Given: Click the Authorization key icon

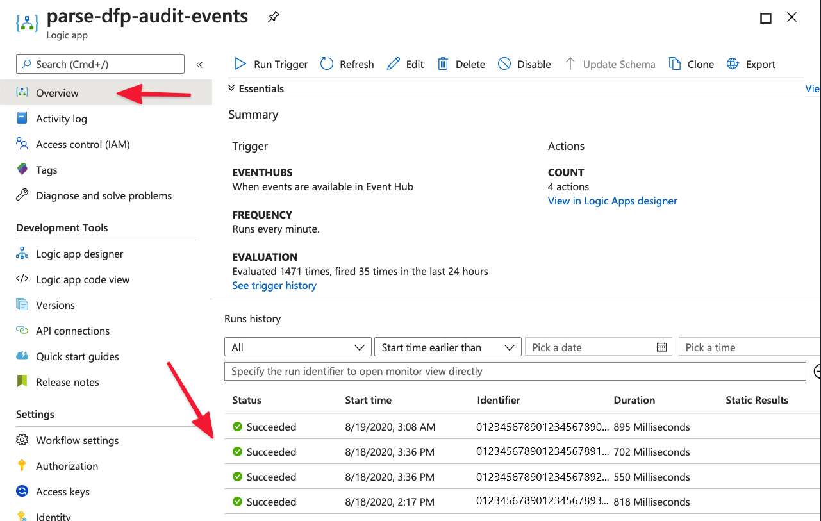Looking at the screenshot, I should point(22,465).
